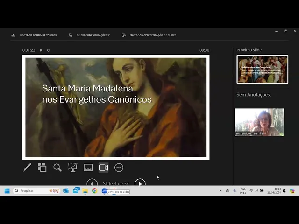Click the Mostrar Barra de Tarefas icon
The image size is (299, 224).
pyautogui.click(x=13, y=35)
